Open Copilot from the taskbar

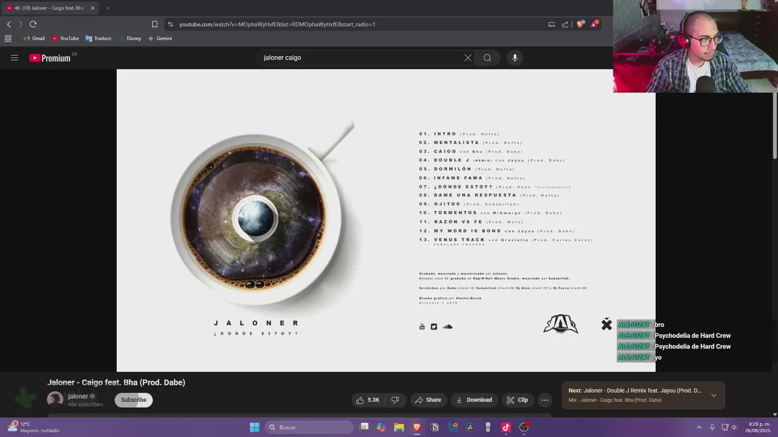pos(381,427)
